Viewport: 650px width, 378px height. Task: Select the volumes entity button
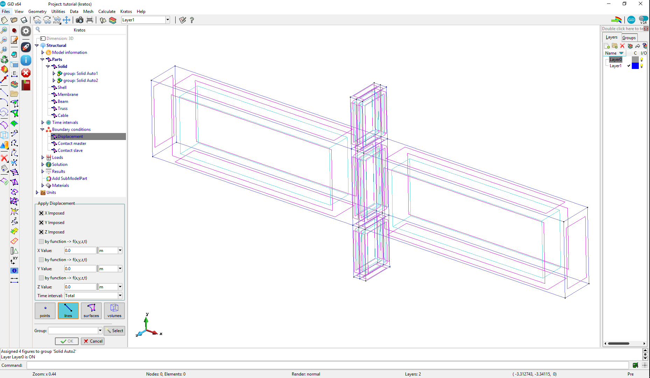114,311
